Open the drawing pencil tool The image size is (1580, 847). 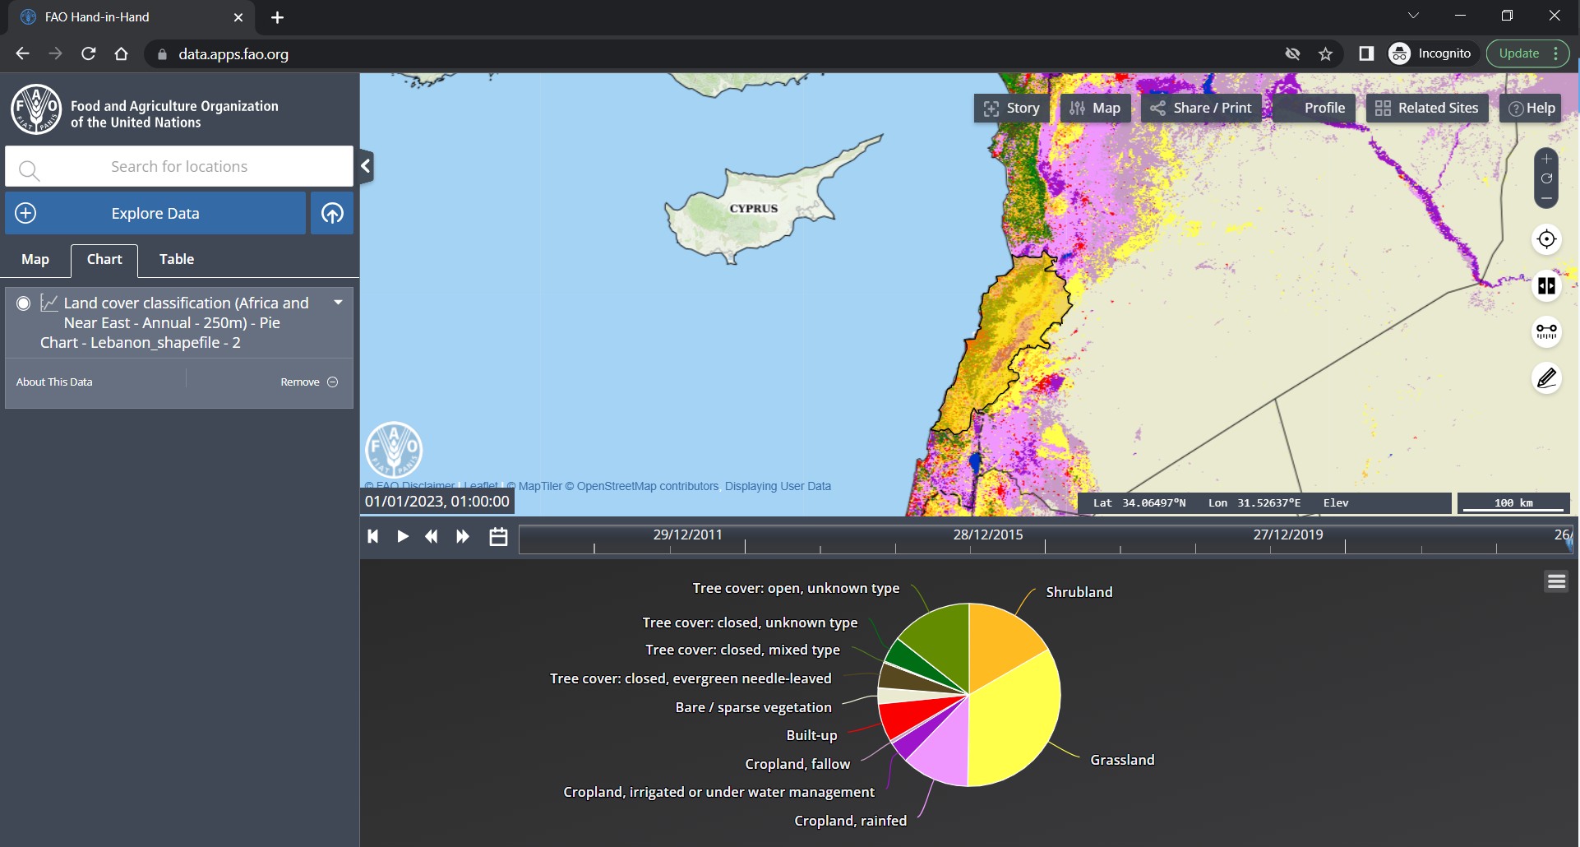pyautogui.click(x=1546, y=377)
